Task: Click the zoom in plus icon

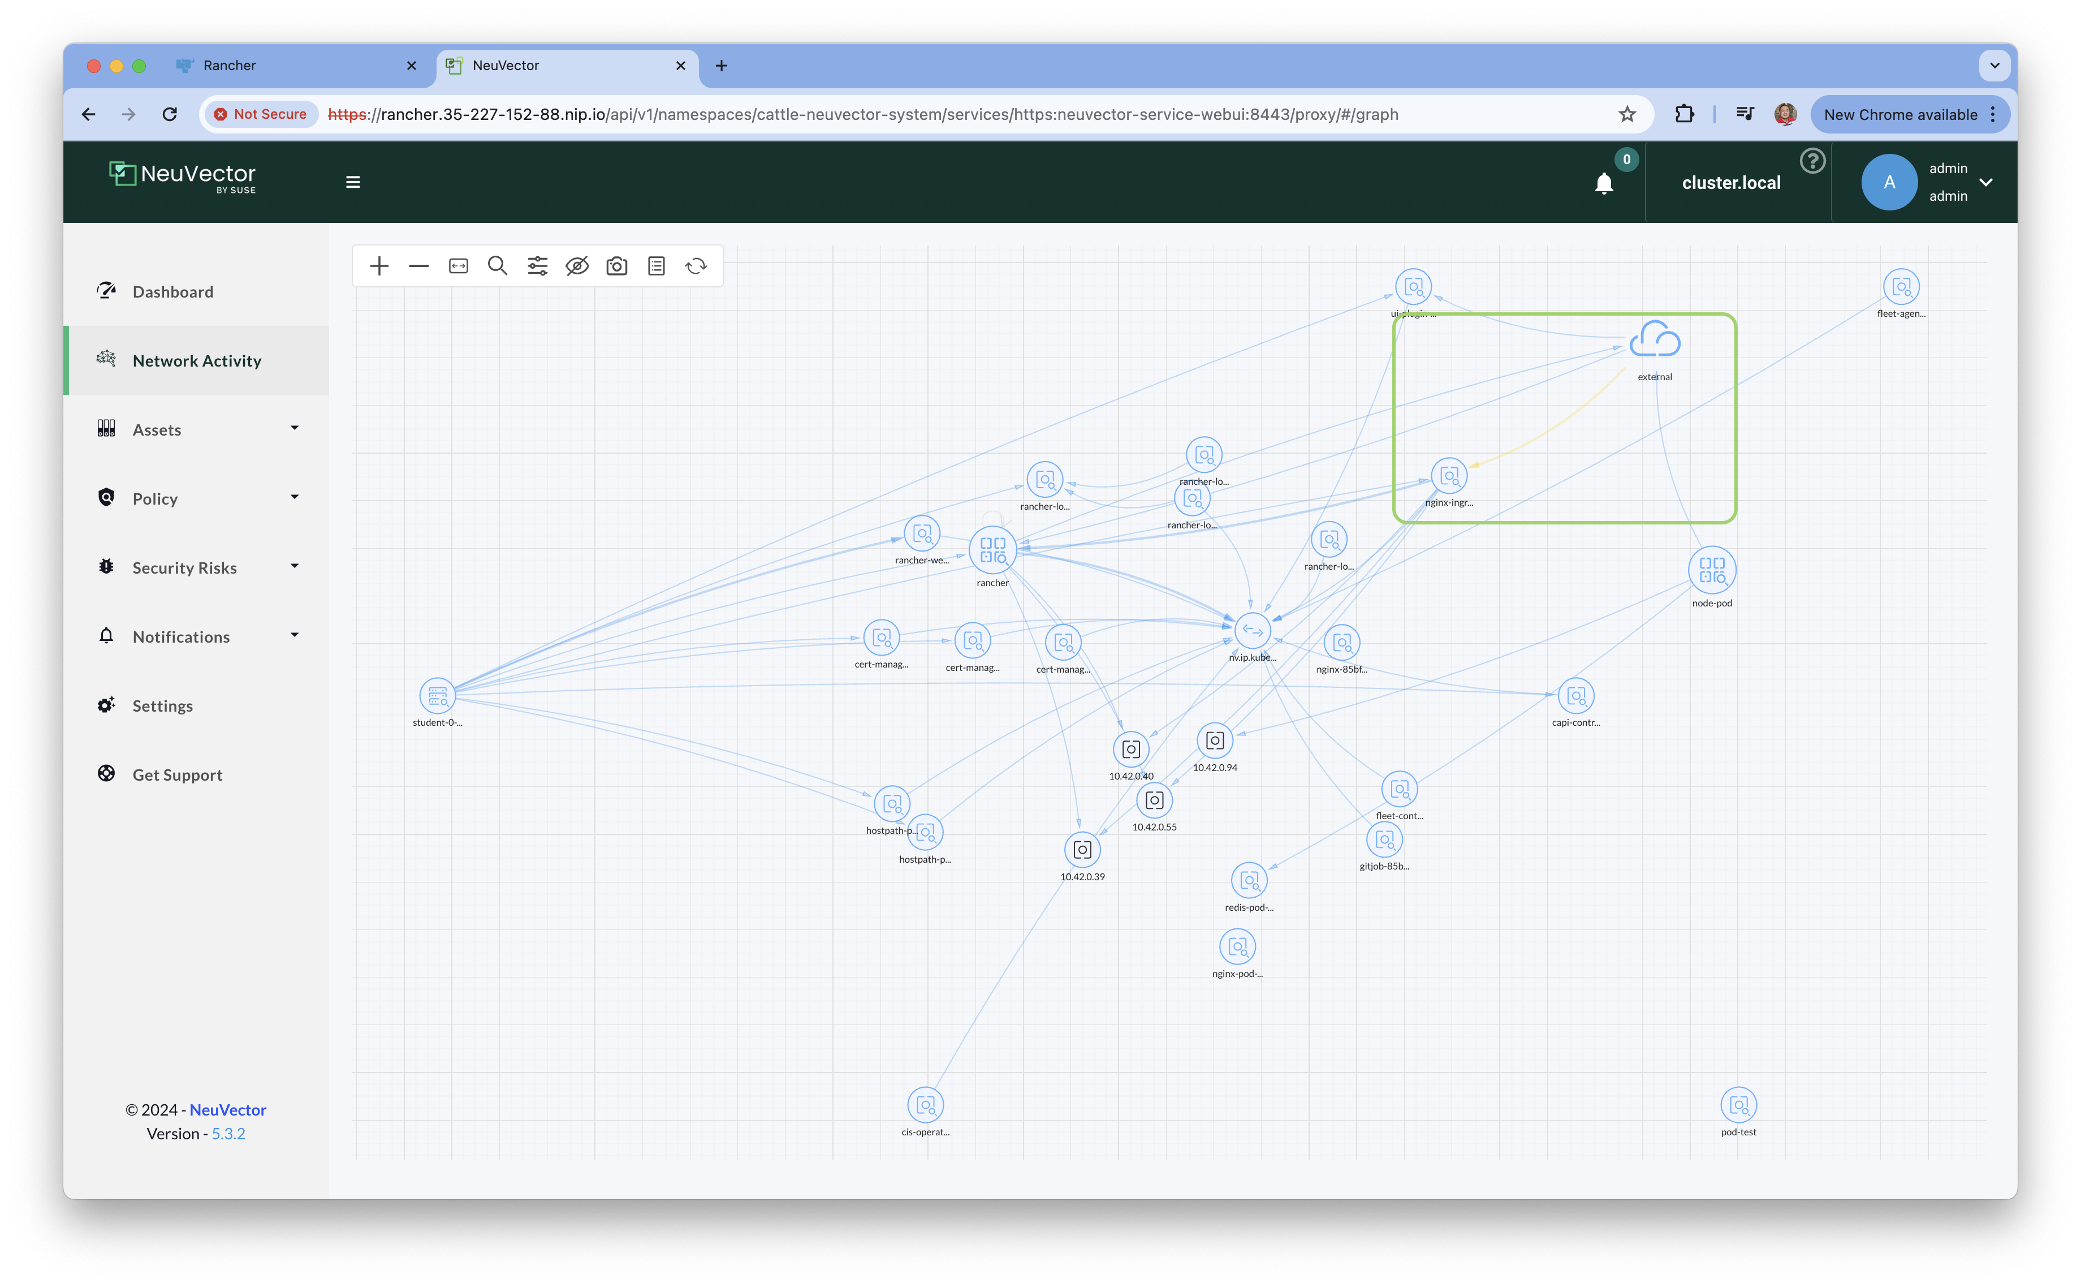Action: point(379,266)
